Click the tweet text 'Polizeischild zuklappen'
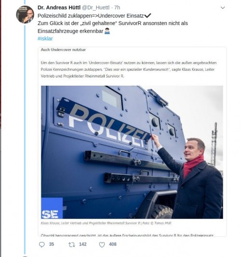Image resolution: width=241 pixels, height=257 pixels. coord(65,16)
